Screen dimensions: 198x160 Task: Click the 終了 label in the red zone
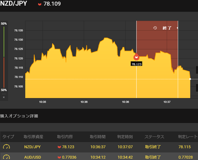167,28
